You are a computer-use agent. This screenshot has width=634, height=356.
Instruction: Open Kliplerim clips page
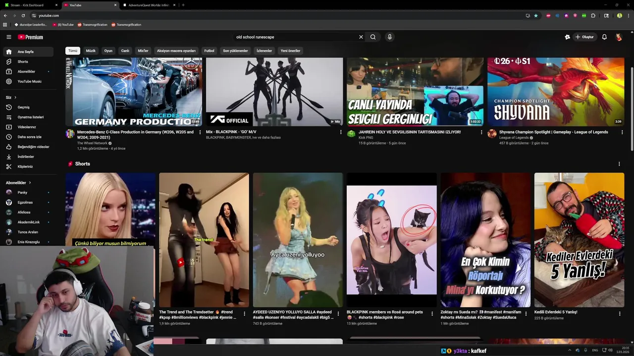point(28,166)
